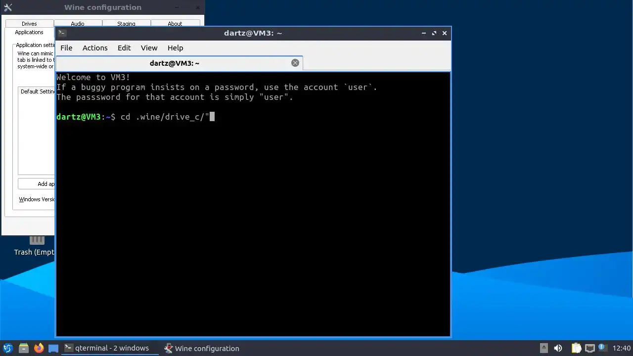Viewport: 633px width, 356px height.
Task: Click the 12:40 clock in taskbar
Action: click(622, 348)
